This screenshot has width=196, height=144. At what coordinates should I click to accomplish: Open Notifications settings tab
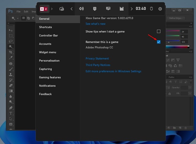click(x=58, y=86)
